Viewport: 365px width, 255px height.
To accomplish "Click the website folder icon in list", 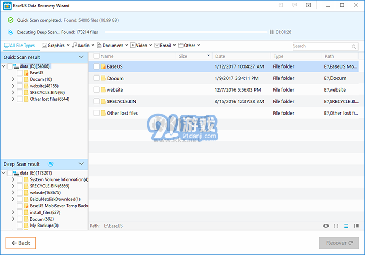I will (x=104, y=89).
